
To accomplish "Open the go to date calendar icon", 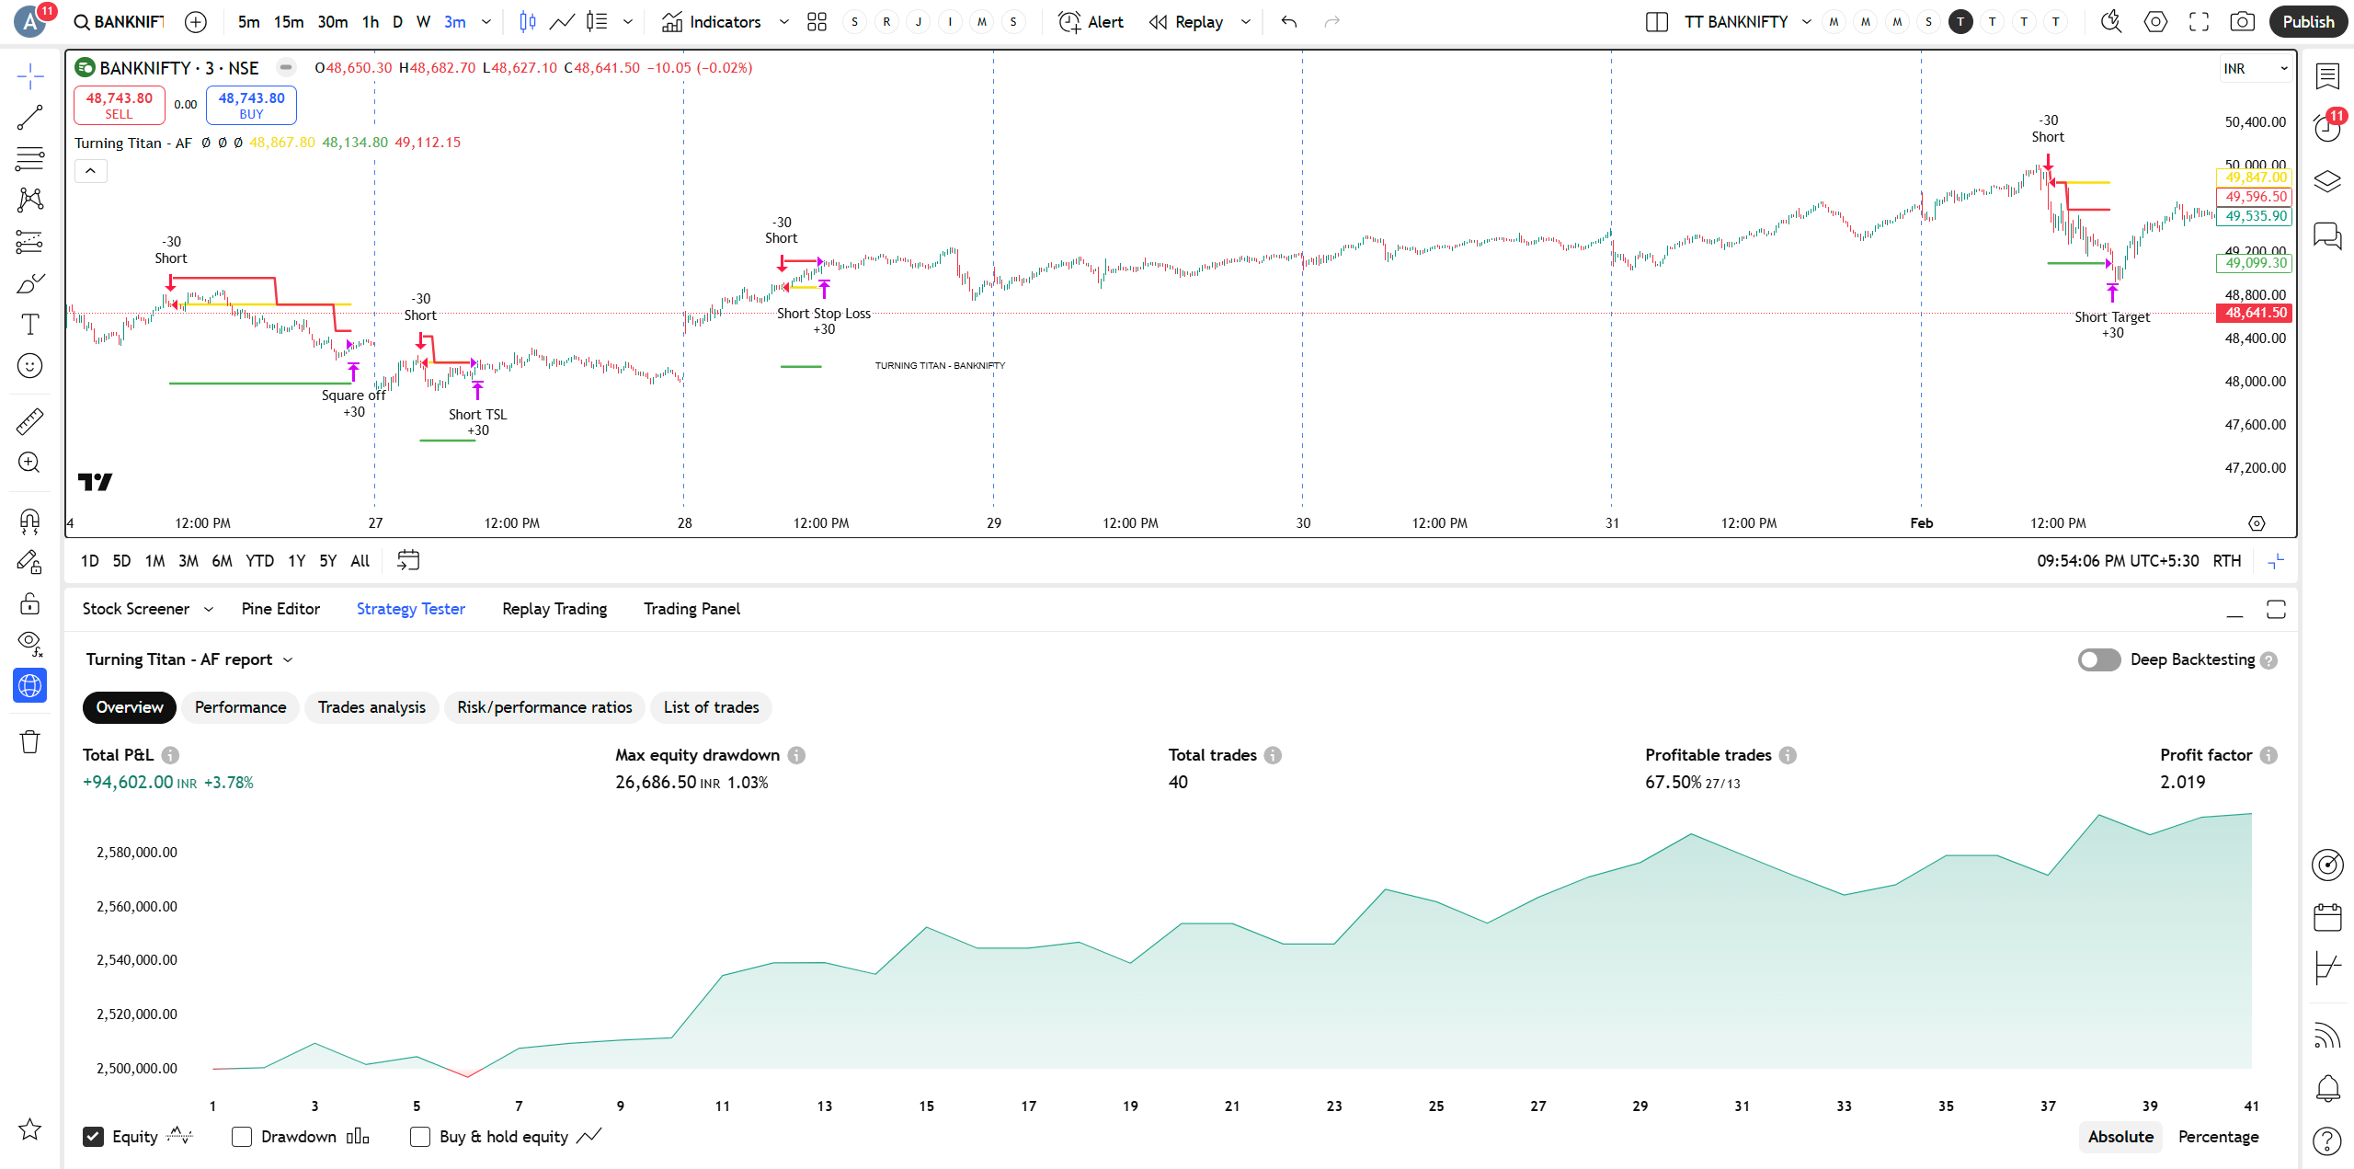I will pyautogui.click(x=408, y=560).
